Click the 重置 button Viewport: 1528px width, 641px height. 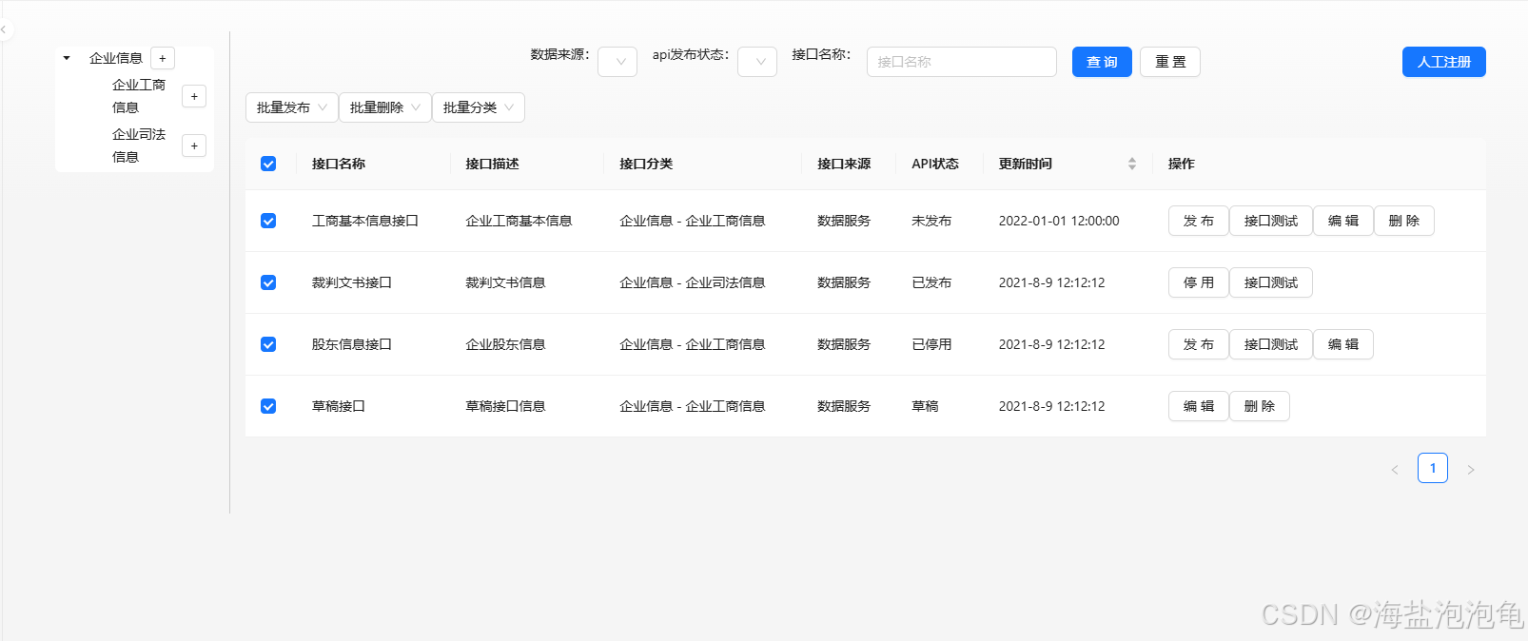click(1170, 62)
